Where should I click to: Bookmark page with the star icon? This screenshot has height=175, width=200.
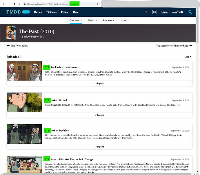(98, 4)
